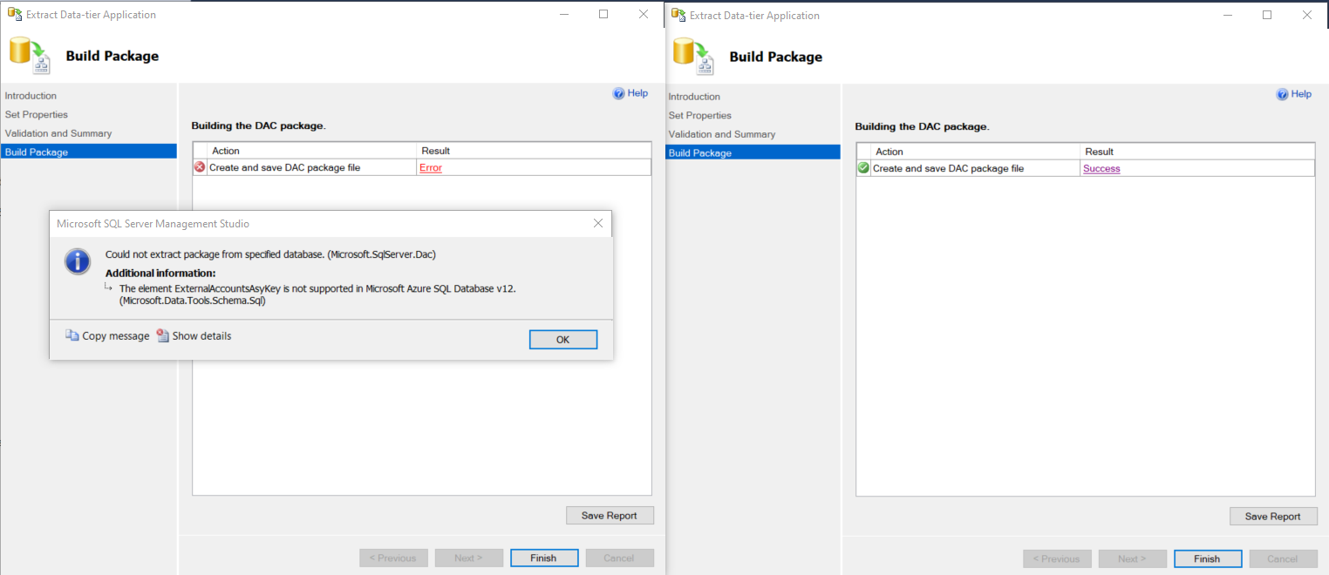The height and width of the screenshot is (575, 1329).
Task: Click the blue information icon in the dialog
Action: click(x=78, y=260)
